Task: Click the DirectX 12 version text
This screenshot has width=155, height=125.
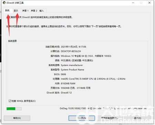Action: (x=66, y=93)
